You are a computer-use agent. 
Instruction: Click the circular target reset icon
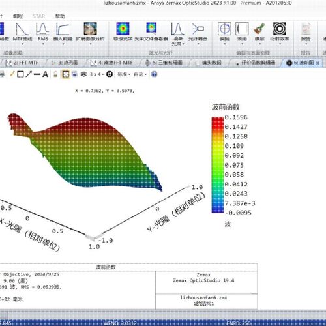(110, 74)
